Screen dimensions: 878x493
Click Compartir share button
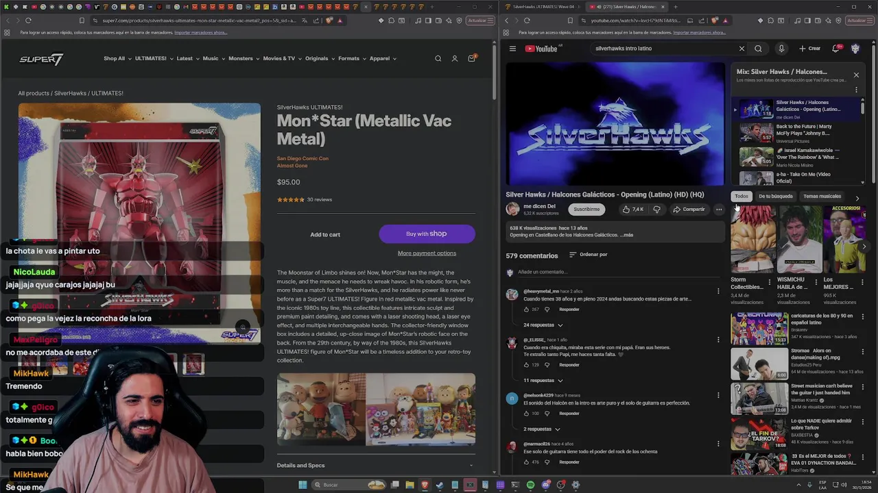click(x=689, y=210)
